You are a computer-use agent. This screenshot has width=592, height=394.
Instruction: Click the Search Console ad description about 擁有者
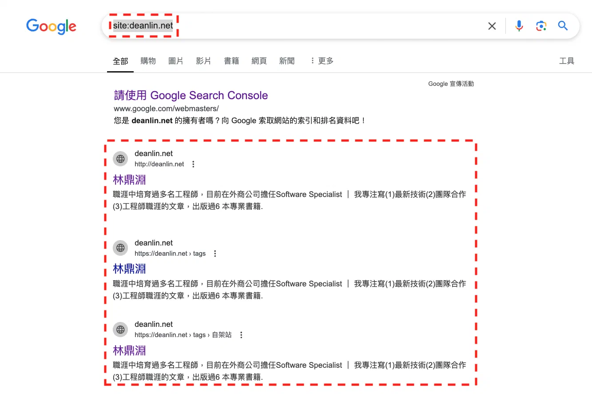[240, 121]
